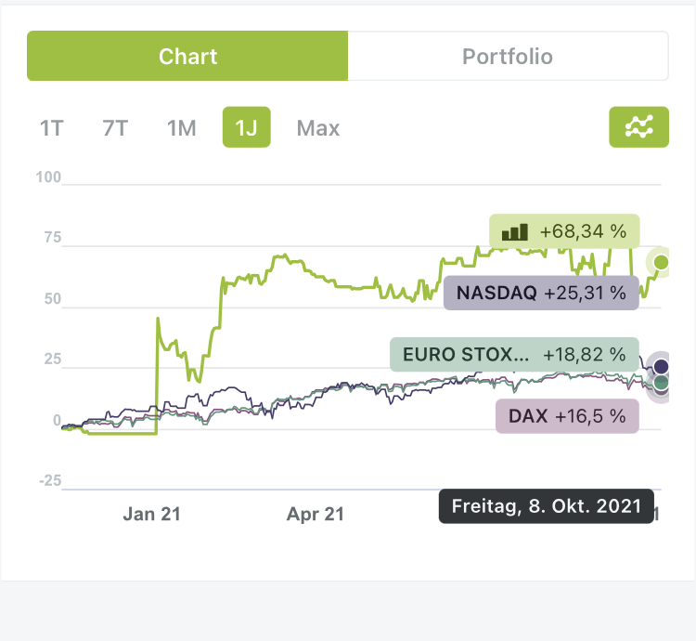Select the 7T time range
Viewport: 696px width, 641px height.
[115, 128]
